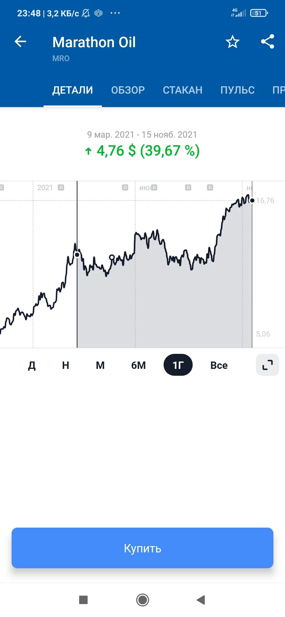285x617 pixels.
Task: Select the Н week period
Action: [x=65, y=365]
